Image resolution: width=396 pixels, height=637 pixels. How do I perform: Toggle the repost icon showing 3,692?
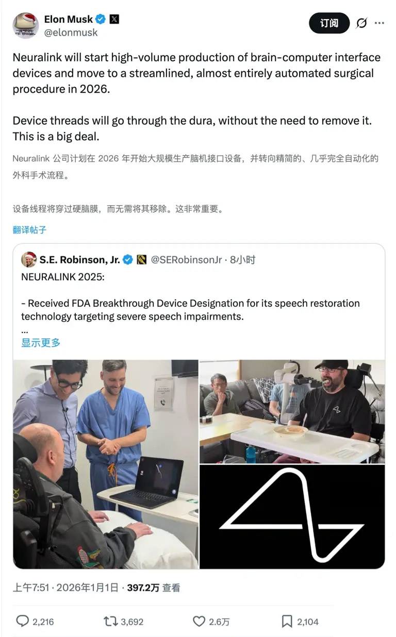click(110, 622)
